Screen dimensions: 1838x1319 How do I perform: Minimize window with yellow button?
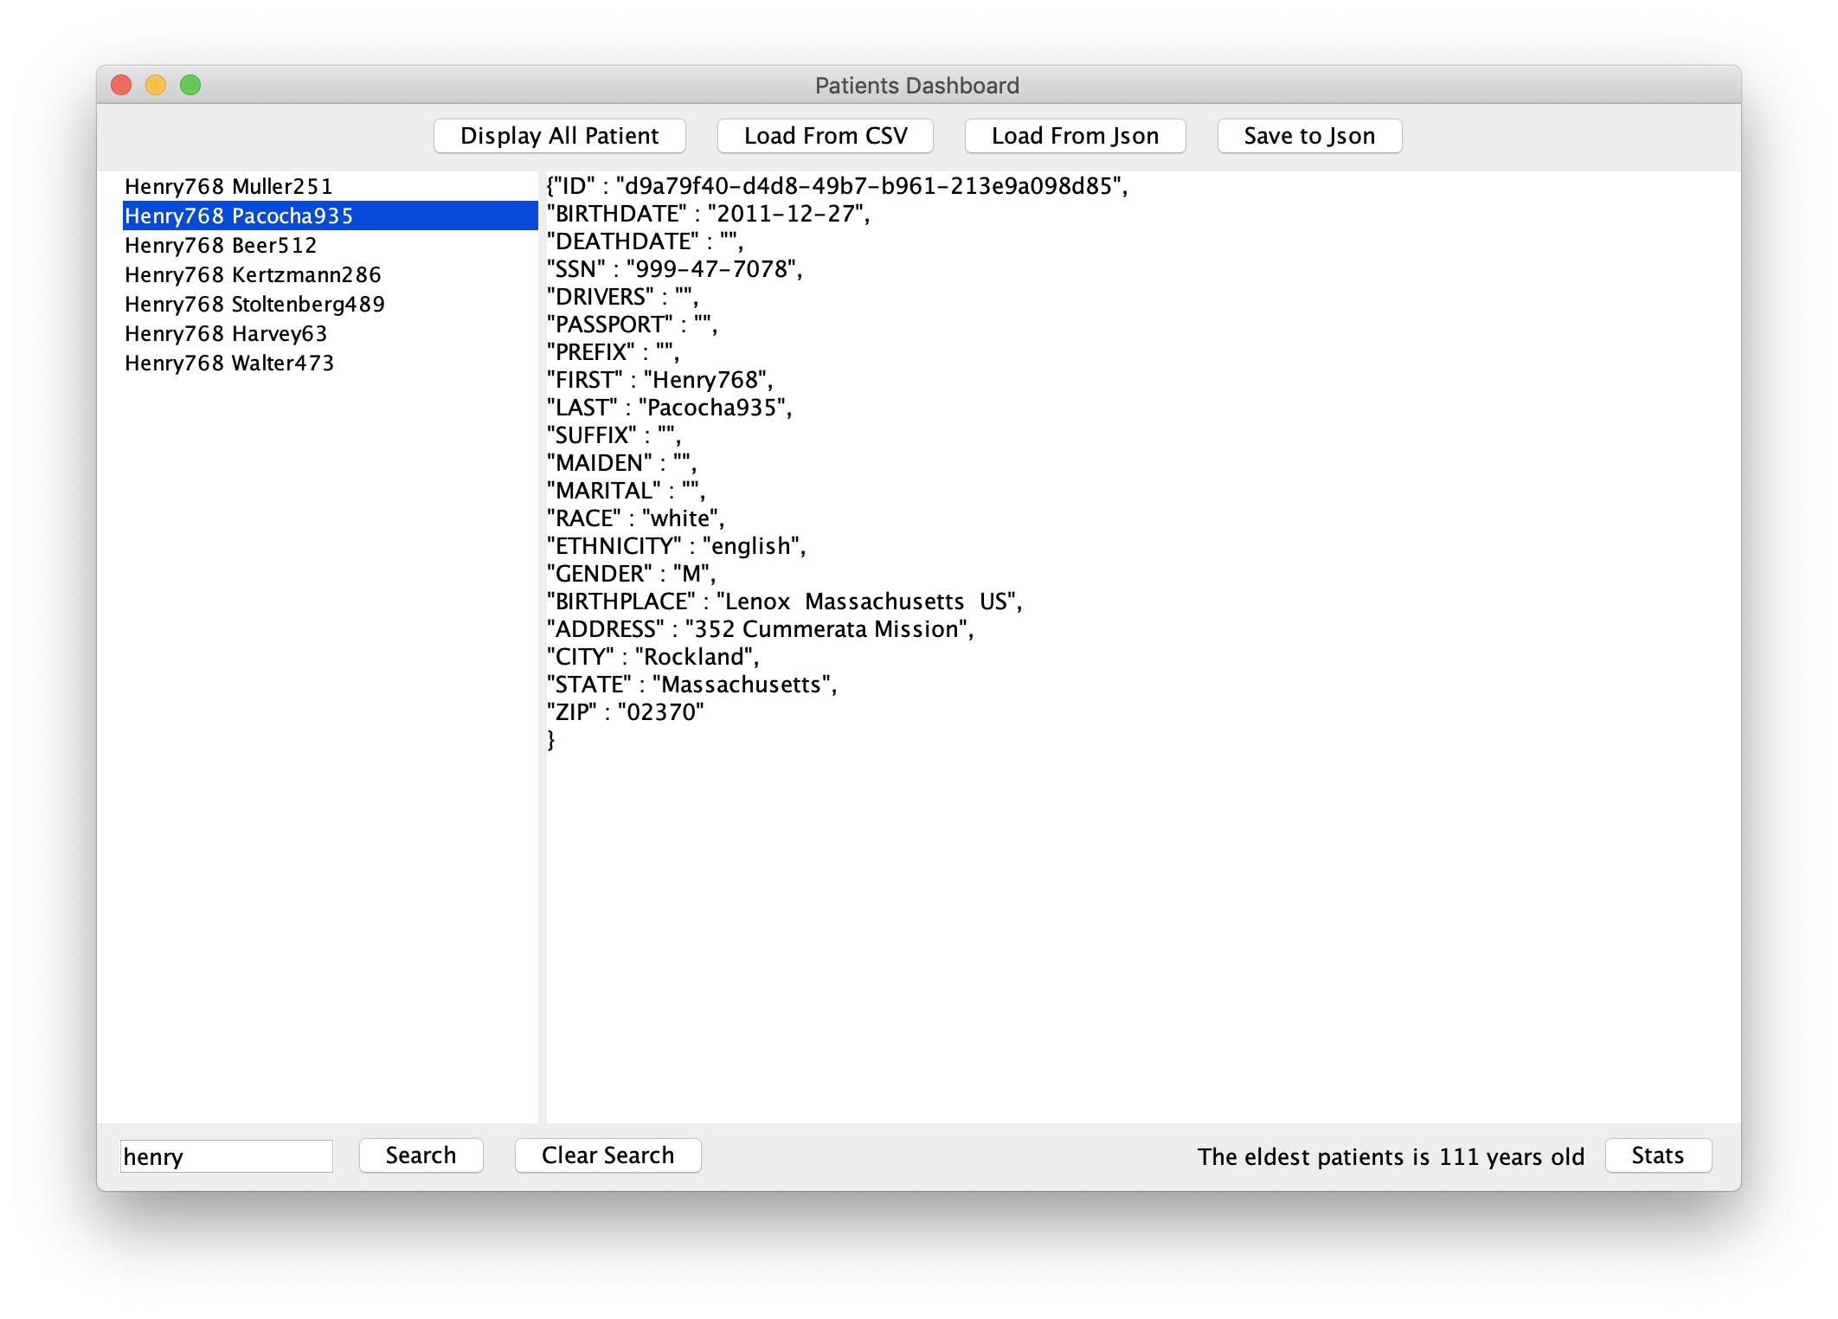tap(156, 85)
